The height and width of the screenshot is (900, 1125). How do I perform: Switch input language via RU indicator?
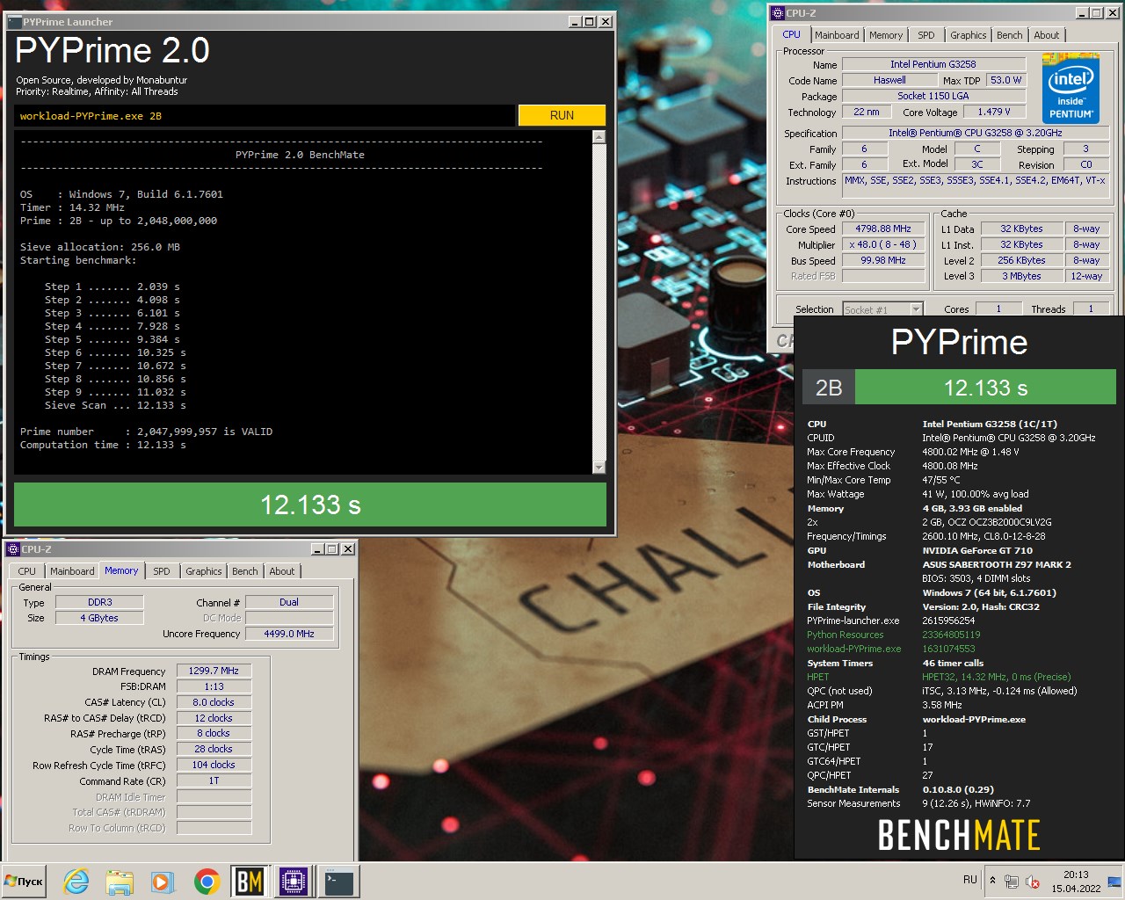coord(970,880)
